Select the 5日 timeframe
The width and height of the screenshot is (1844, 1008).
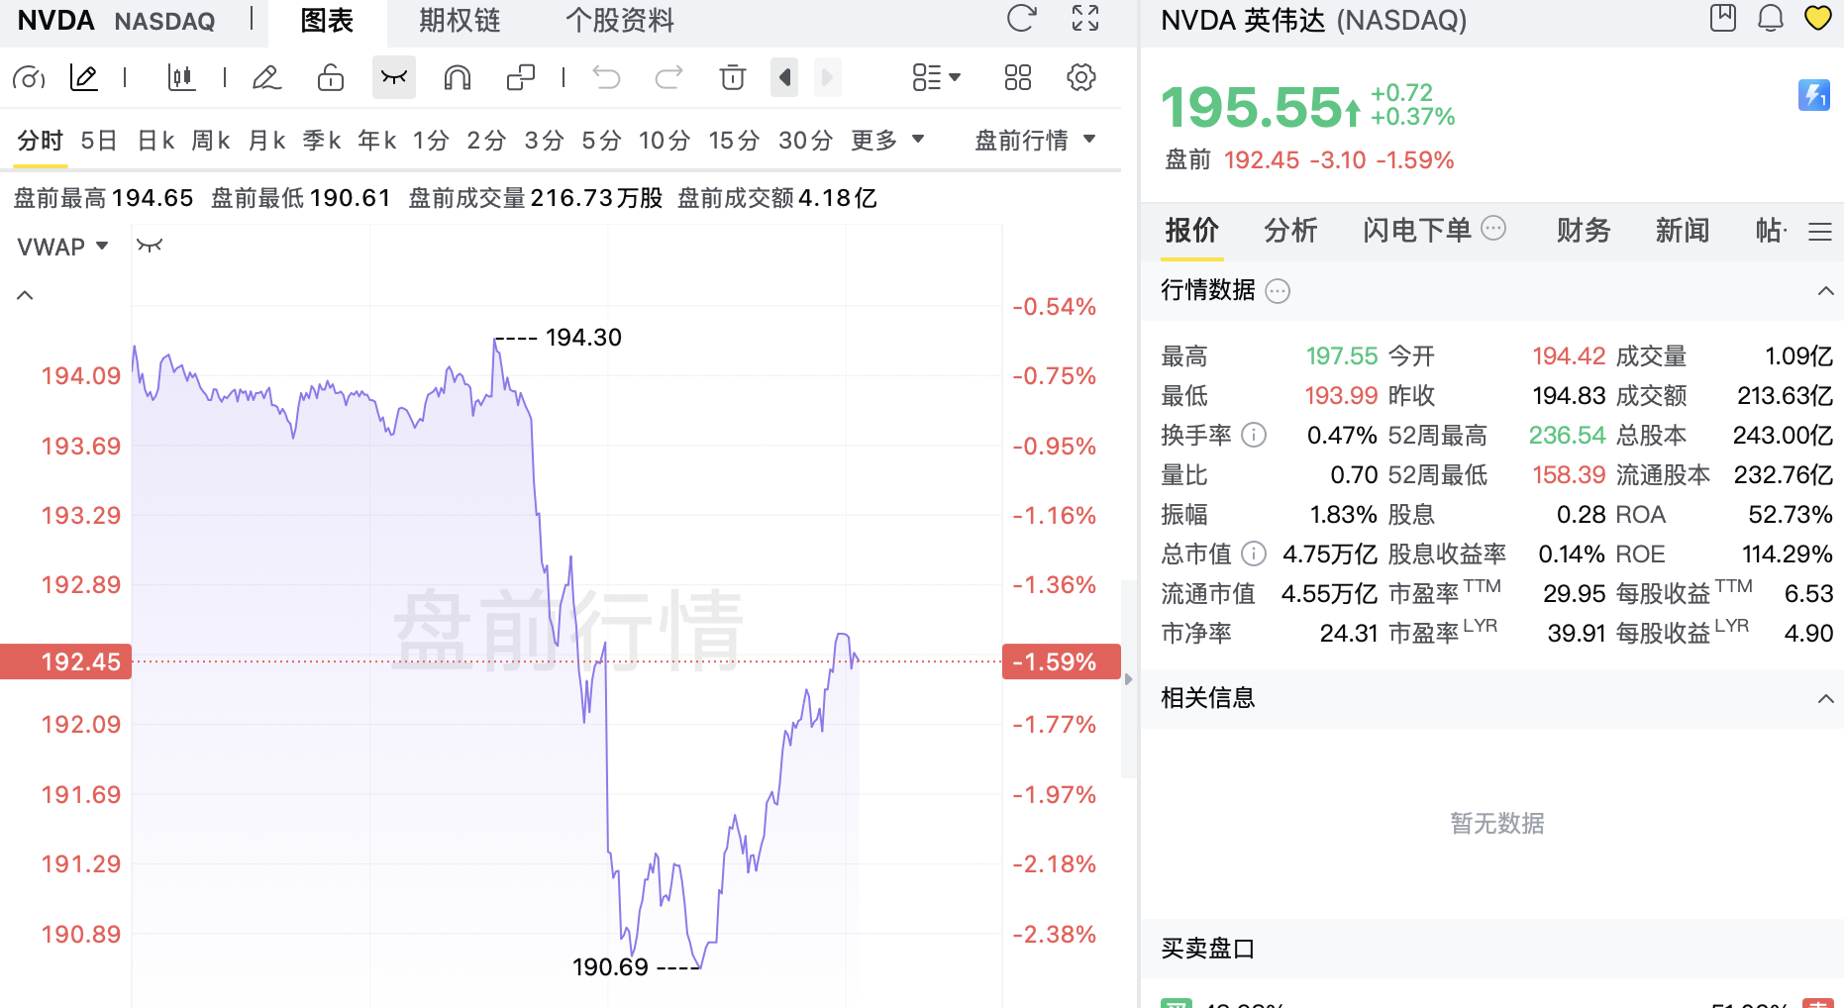[99, 141]
